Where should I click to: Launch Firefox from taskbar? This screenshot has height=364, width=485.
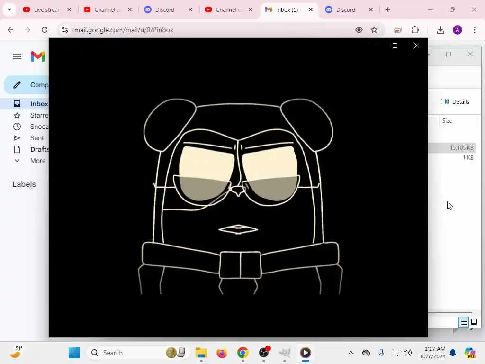click(x=222, y=353)
